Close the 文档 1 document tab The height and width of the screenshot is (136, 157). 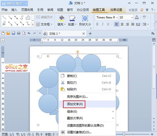point(84,34)
